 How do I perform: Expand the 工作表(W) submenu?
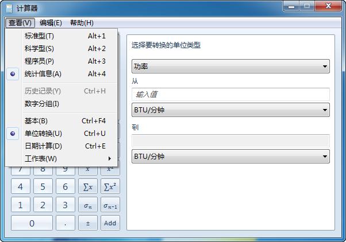pyautogui.click(x=61, y=158)
